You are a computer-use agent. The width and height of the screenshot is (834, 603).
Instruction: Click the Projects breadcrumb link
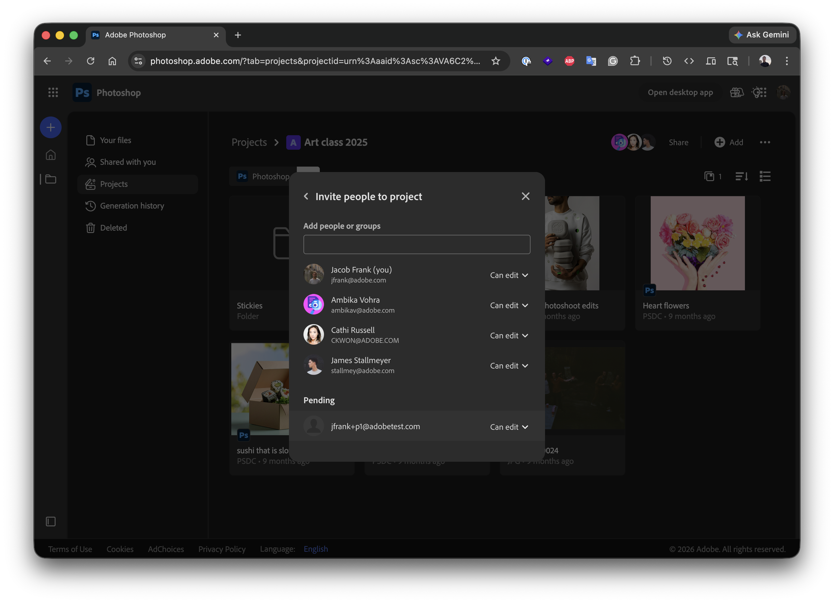(249, 142)
